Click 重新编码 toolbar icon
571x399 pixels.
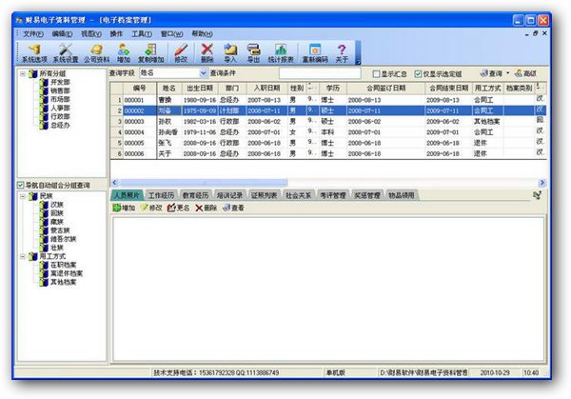coord(315,53)
